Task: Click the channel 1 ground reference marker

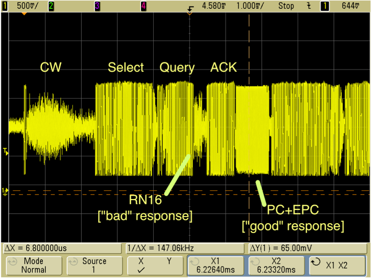Action: (5, 191)
